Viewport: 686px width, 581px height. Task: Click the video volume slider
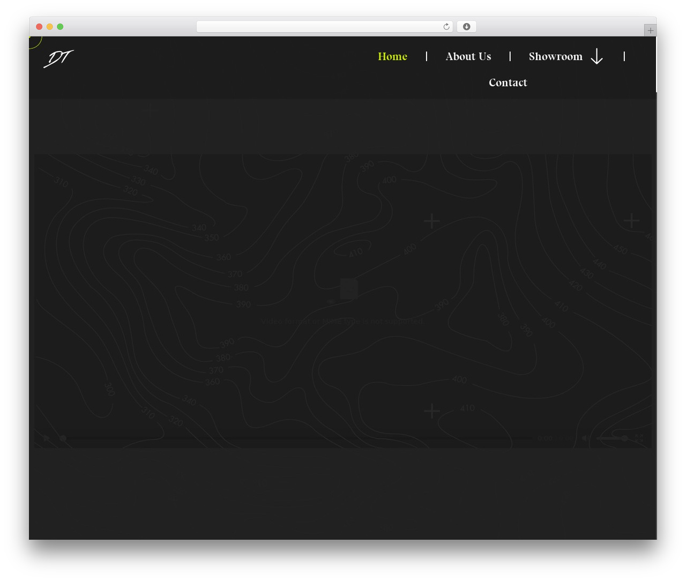click(x=612, y=438)
